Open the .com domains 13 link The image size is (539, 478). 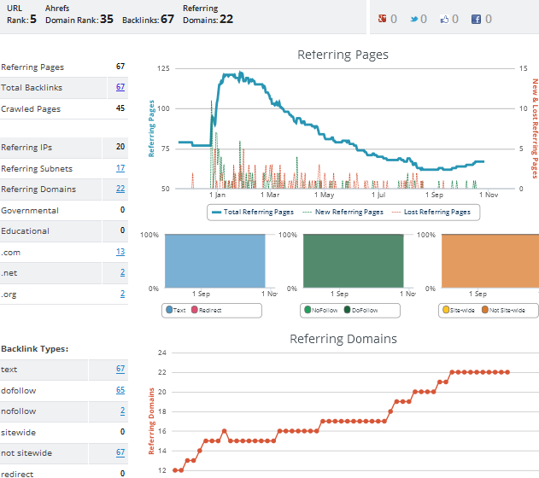[x=120, y=252]
